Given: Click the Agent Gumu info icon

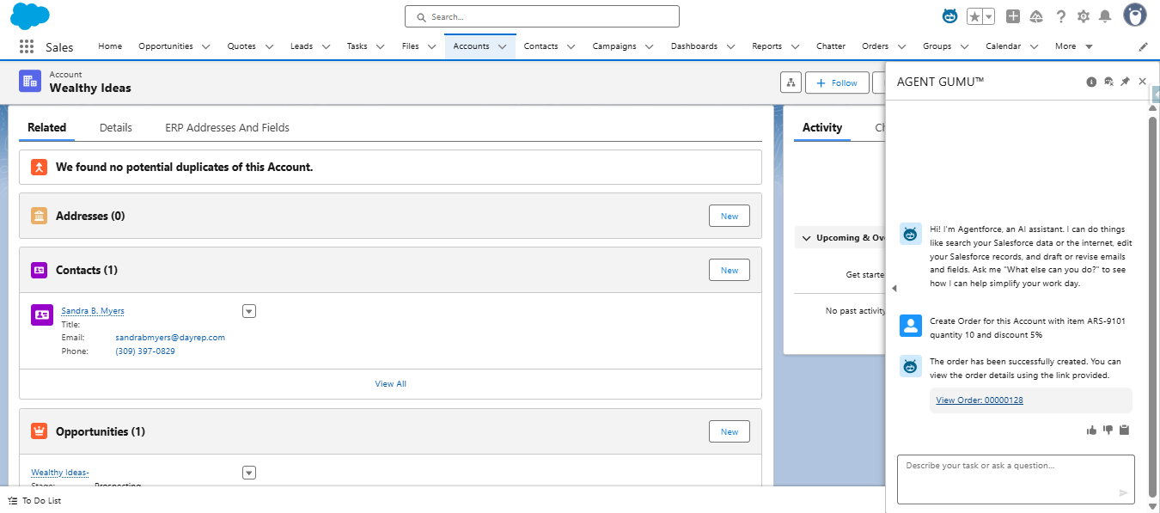Looking at the screenshot, I should (1091, 81).
